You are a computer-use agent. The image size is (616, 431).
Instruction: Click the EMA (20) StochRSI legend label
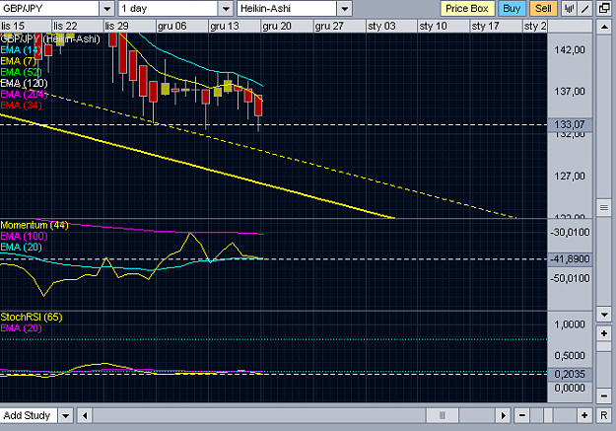(21, 328)
